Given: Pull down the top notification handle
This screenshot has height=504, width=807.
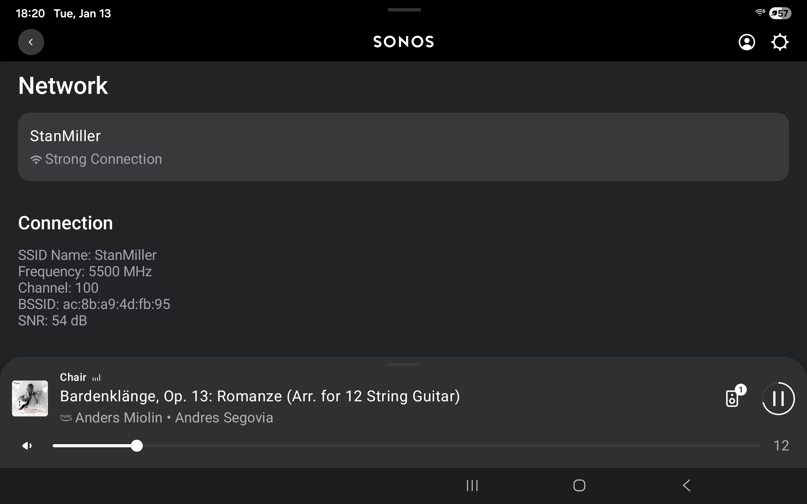Looking at the screenshot, I should click(x=404, y=10).
